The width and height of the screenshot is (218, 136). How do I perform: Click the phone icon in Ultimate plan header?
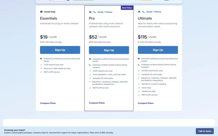(x=144, y=12)
